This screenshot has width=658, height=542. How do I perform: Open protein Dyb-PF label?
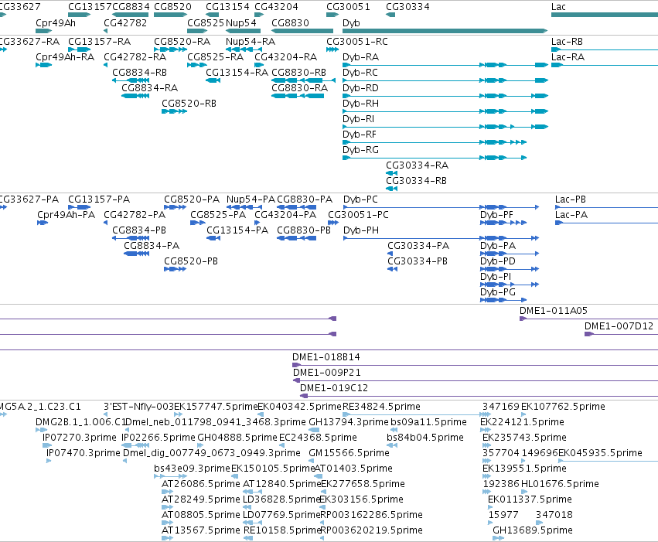(496, 214)
